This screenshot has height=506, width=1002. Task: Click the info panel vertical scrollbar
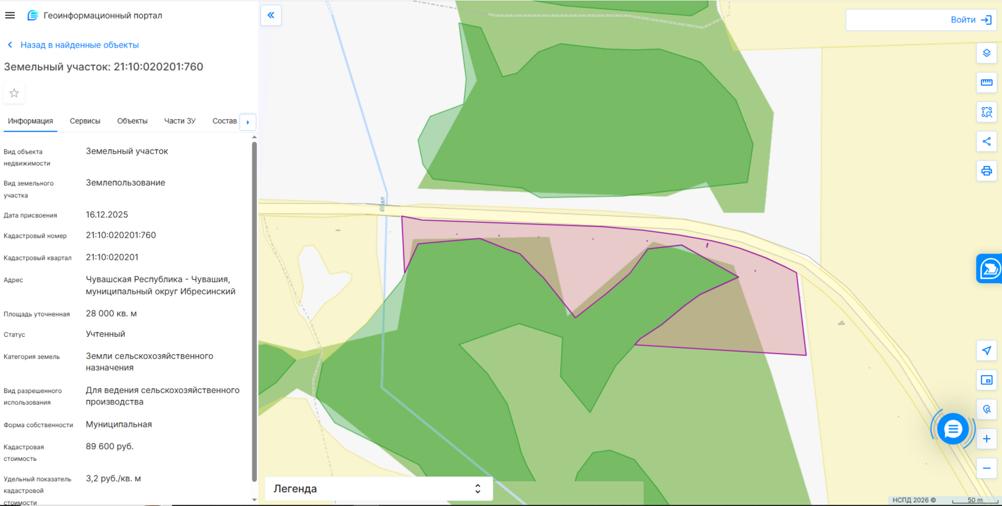pyautogui.click(x=254, y=309)
